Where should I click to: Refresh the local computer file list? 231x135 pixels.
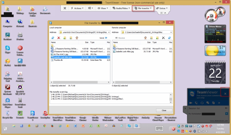[53, 38]
